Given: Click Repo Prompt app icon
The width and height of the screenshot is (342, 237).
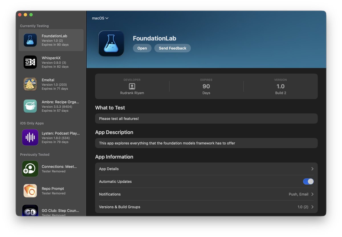Looking at the screenshot, I should coord(30,191).
